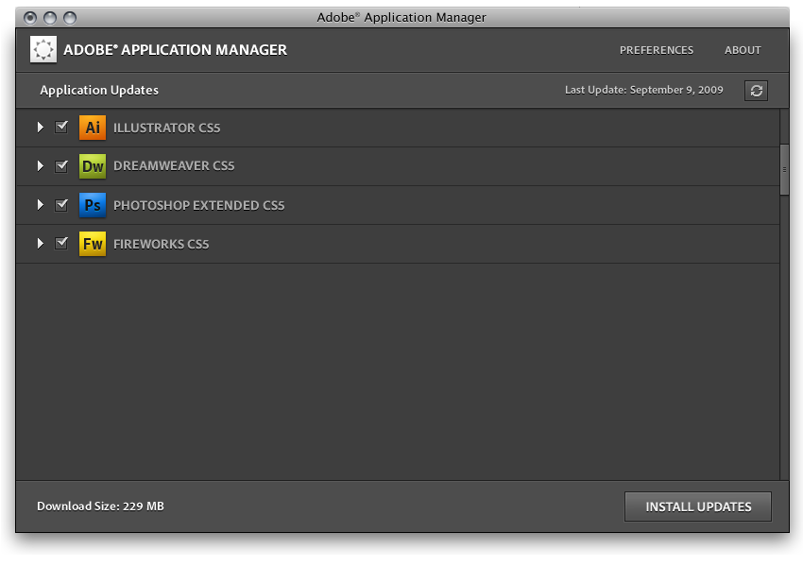
Task: Click the Photoshop Ps icon
Action: [x=93, y=205]
